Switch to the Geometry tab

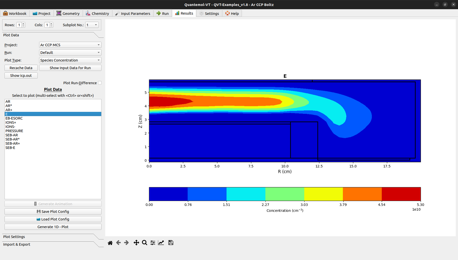tap(68, 13)
